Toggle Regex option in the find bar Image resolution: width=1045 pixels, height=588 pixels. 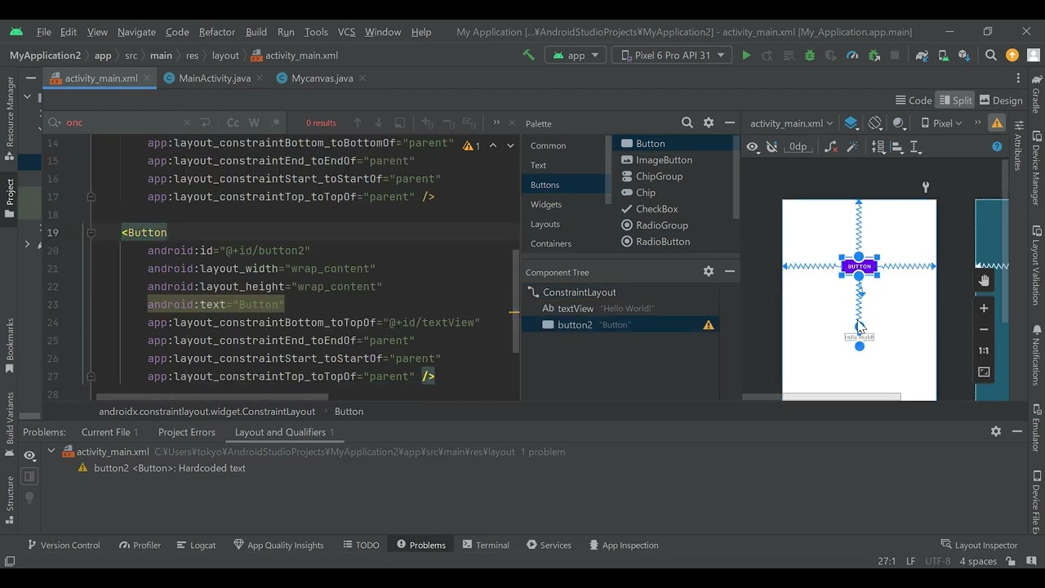tap(275, 122)
